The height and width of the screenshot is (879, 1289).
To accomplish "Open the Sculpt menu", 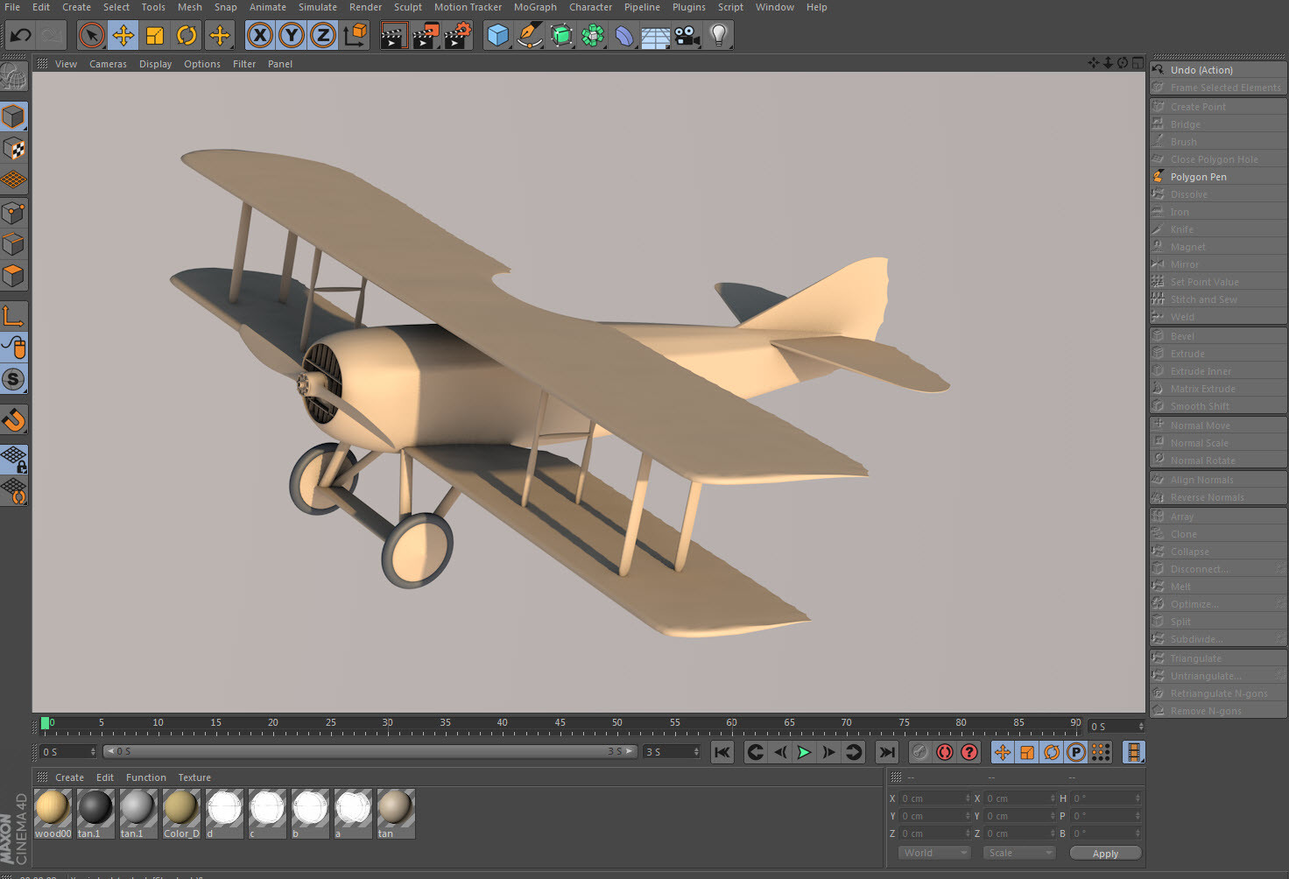I will pyautogui.click(x=407, y=7).
